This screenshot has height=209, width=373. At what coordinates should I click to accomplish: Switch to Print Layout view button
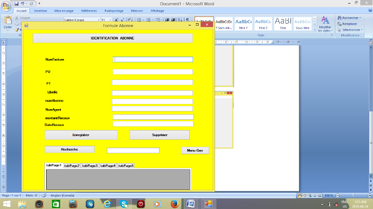click(x=300, y=196)
